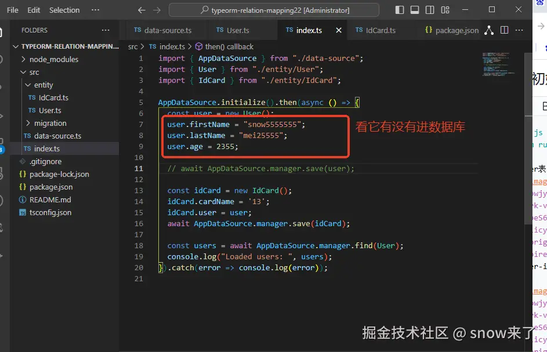Click the TS icon beside IdCard.ts in tree
Image resolution: width=547 pixels, height=352 pixels.
point(32,97)
